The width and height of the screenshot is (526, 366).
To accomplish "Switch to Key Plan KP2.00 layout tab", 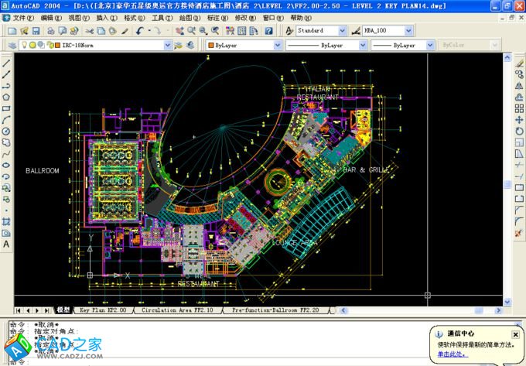I will pos(103,310).
